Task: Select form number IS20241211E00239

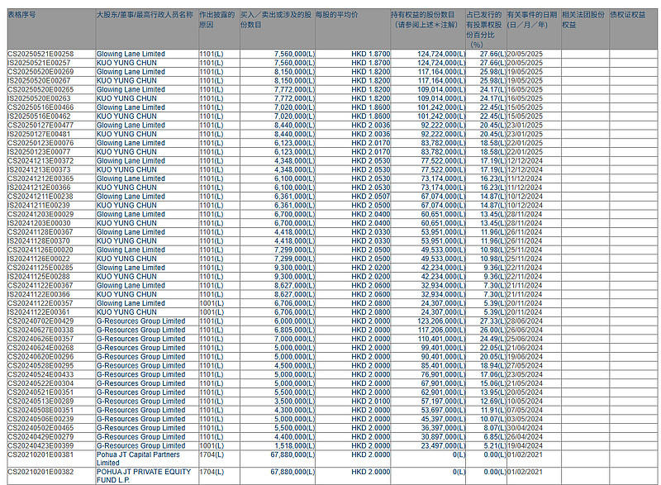Action: 39,205
